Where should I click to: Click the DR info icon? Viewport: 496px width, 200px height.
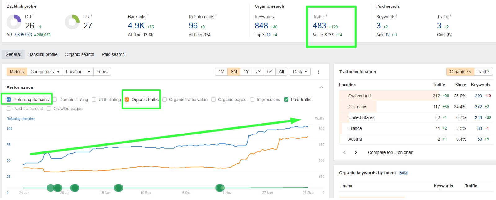coord(33,15)
